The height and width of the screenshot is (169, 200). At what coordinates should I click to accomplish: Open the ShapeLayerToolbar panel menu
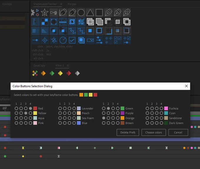coord(61,4)
